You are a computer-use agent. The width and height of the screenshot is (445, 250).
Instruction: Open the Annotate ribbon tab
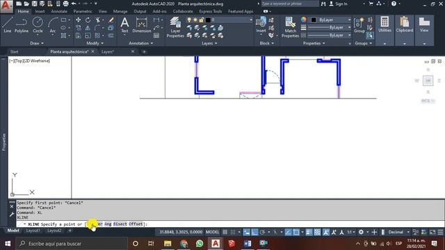(59, 11)
